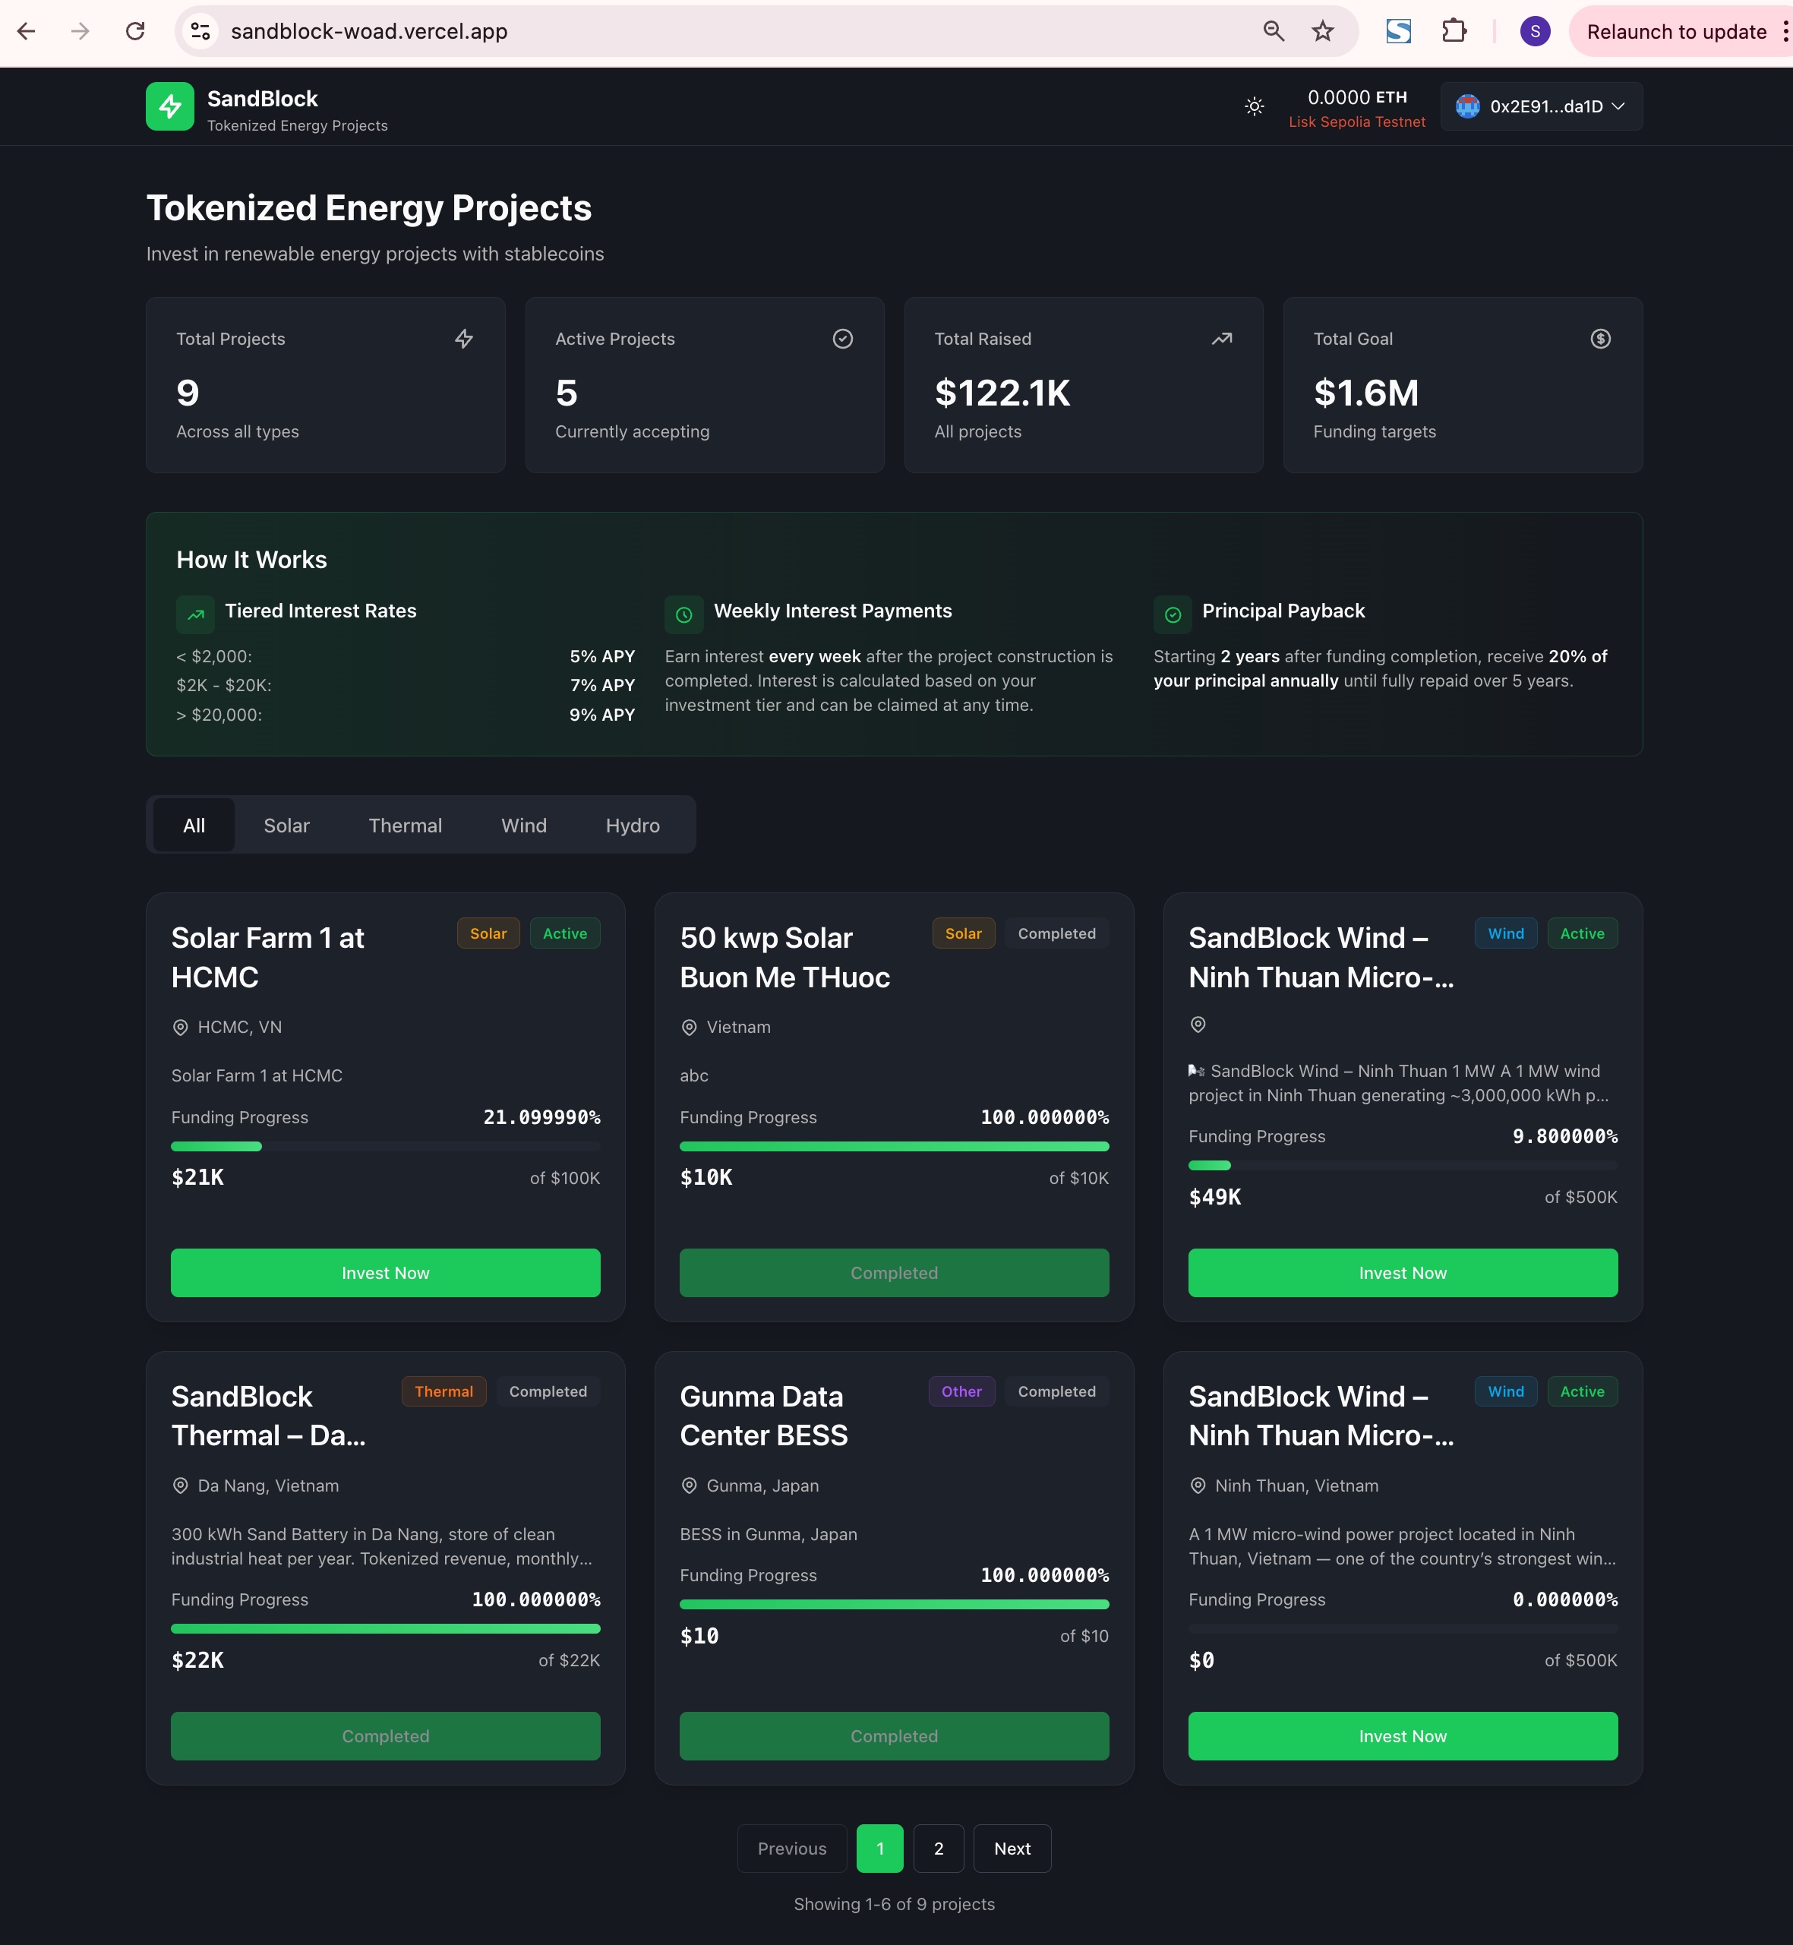Click Tiered Interest Rates trend icon
The width and height of the screenshot is (1793, 1945).
coord(195,614)
